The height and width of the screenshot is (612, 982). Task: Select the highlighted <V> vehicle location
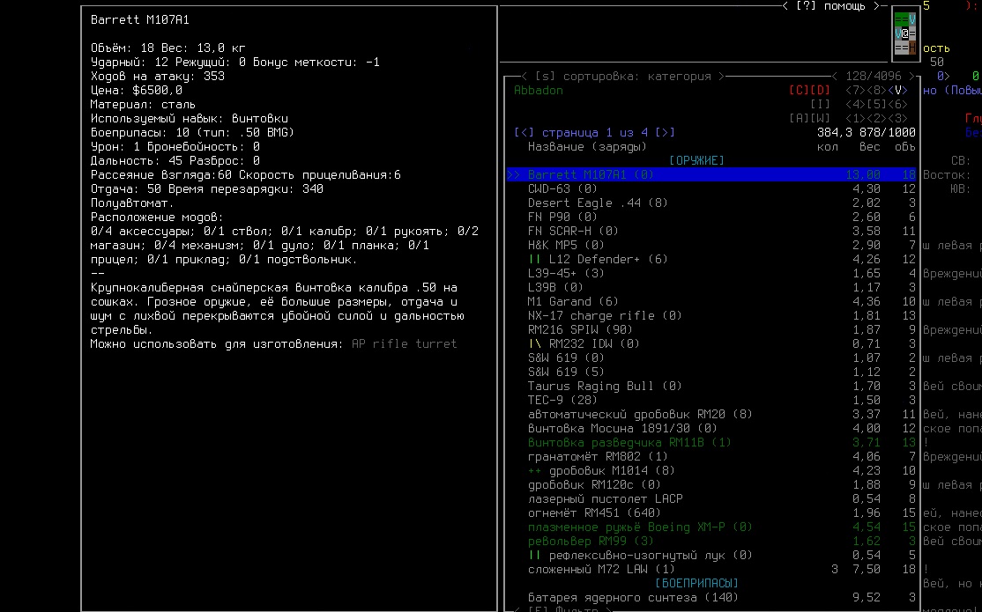coord(898,90)
